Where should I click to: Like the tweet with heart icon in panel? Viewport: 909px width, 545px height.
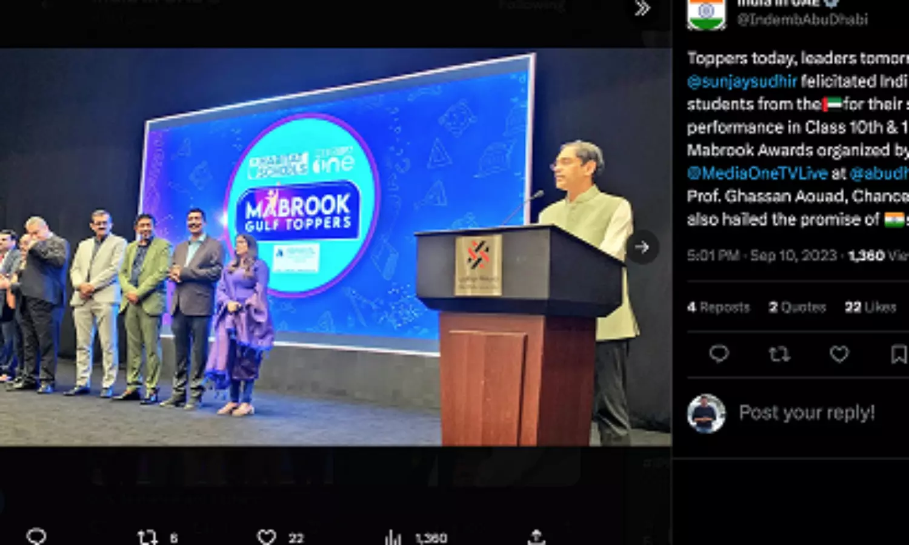839,354
